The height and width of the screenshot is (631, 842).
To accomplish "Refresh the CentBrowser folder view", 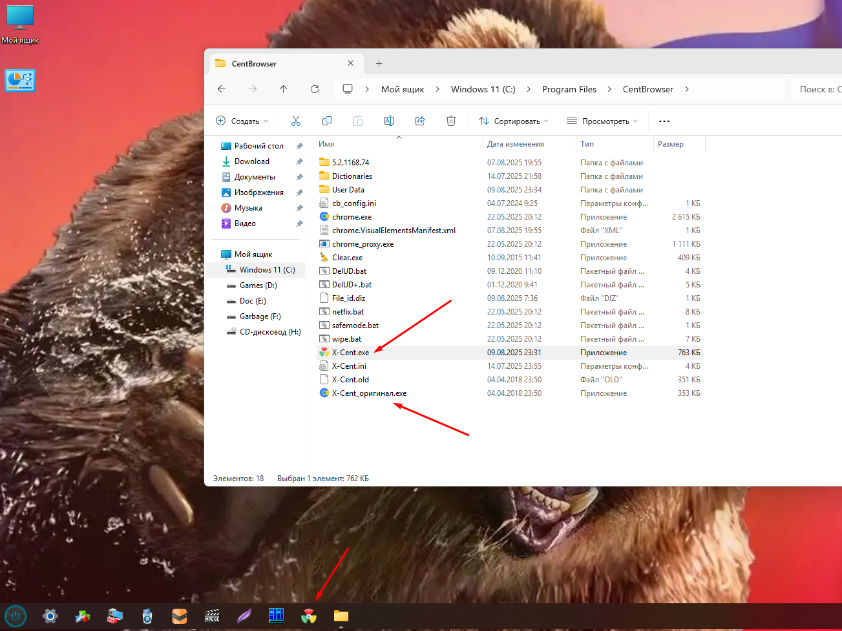I will (x=315, y=89).
